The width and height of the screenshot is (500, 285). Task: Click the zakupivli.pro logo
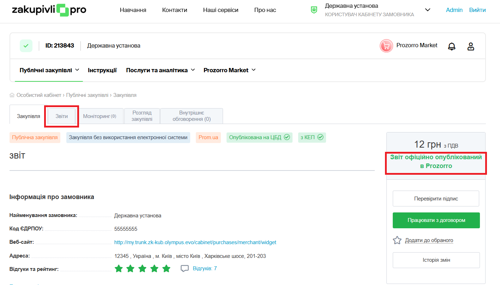(49, 10)
